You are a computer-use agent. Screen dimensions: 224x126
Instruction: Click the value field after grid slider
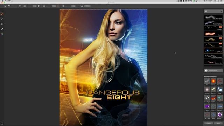[73, 6]
